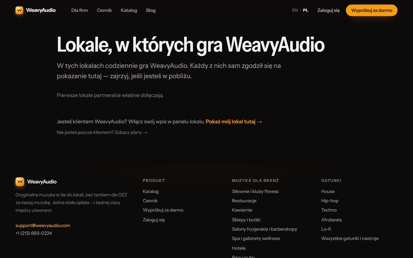413x258 pixels.
Task: Click Zaloguj się in the header
Action: [x=329, y=10]
